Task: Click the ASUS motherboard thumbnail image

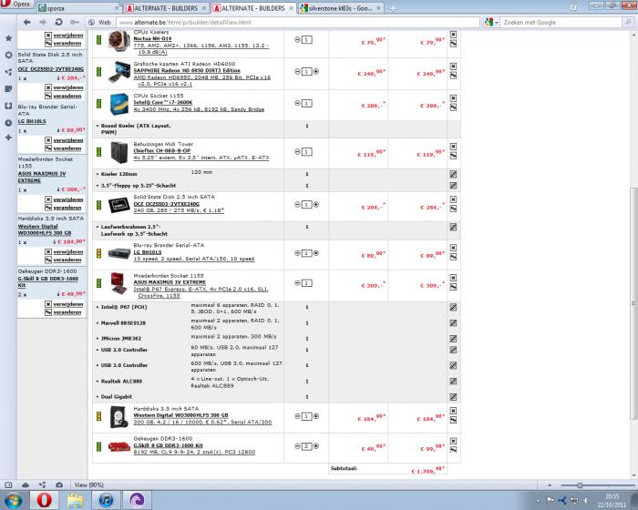Action: tap(119, 282)
